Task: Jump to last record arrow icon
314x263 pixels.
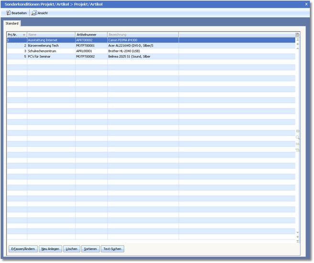Action: pos(297,241)
